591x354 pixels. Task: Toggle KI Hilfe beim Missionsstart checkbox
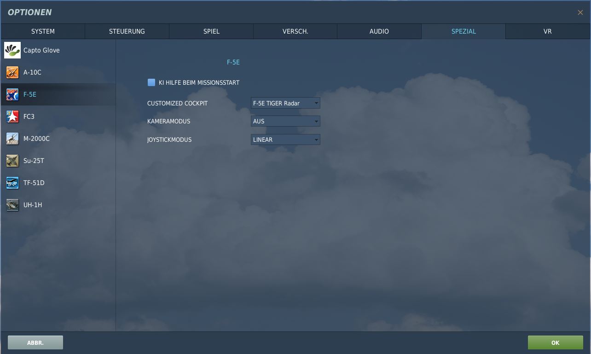click(151, 82)
